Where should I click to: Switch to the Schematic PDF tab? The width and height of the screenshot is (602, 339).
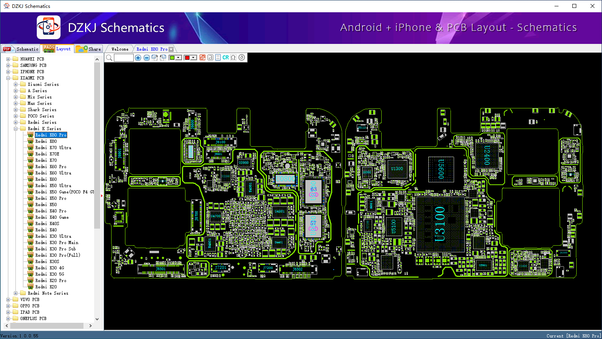tap(21, 49)
